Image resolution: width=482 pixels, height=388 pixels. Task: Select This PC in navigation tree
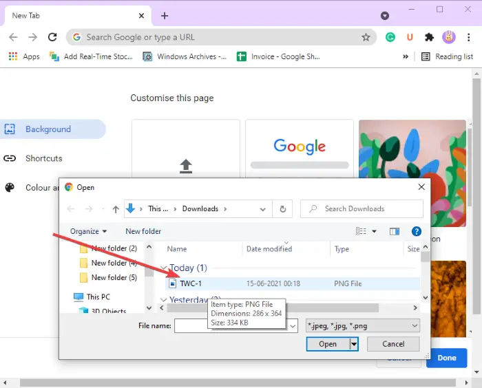click(92, 297)
